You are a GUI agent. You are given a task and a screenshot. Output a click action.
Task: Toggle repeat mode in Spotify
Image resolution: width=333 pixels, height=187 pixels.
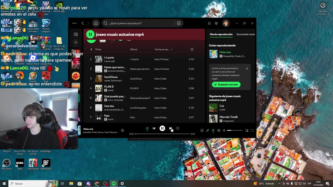(x=178, y=128)
